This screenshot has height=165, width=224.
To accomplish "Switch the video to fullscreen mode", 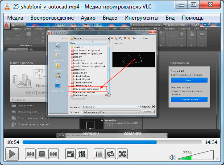I will pyautogui.click(x=71, y=154).
